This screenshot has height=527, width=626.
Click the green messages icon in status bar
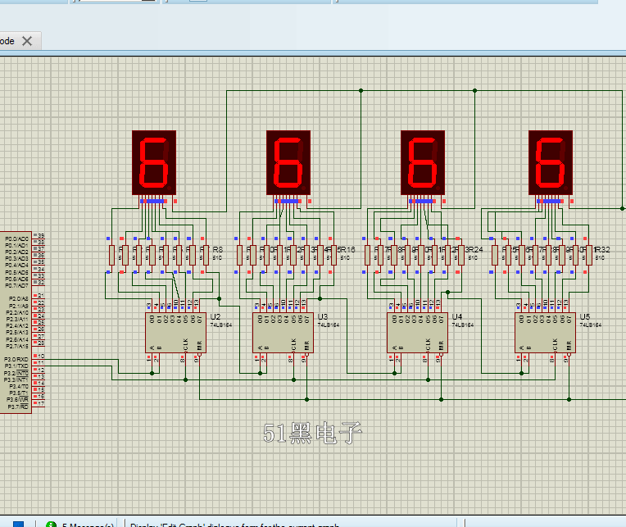point(51,524)
